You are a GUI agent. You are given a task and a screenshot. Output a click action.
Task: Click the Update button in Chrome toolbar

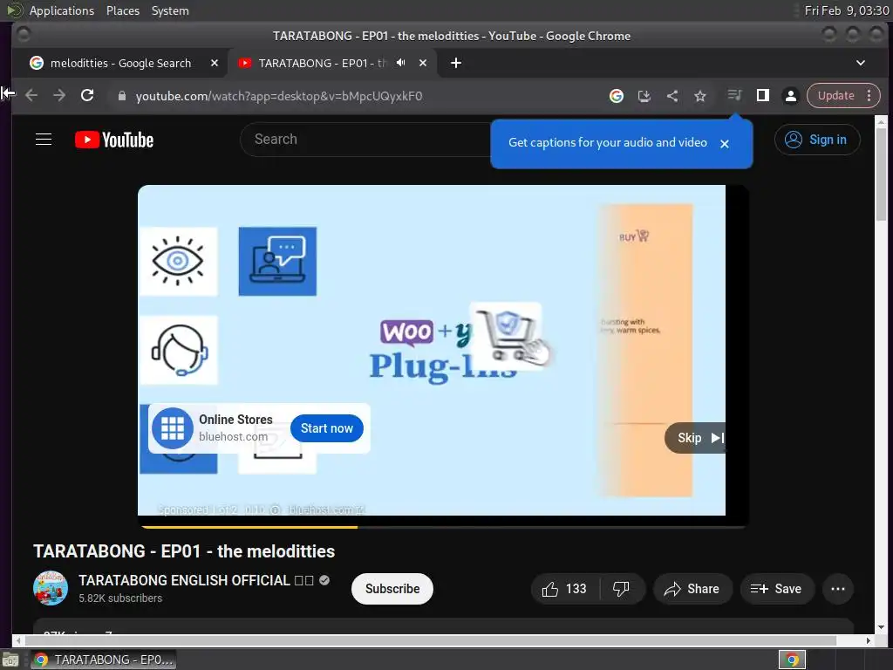tap(836, 96)
